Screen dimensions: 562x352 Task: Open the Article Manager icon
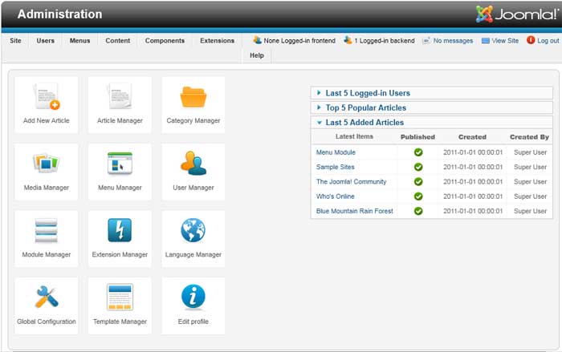coord(120,97)
